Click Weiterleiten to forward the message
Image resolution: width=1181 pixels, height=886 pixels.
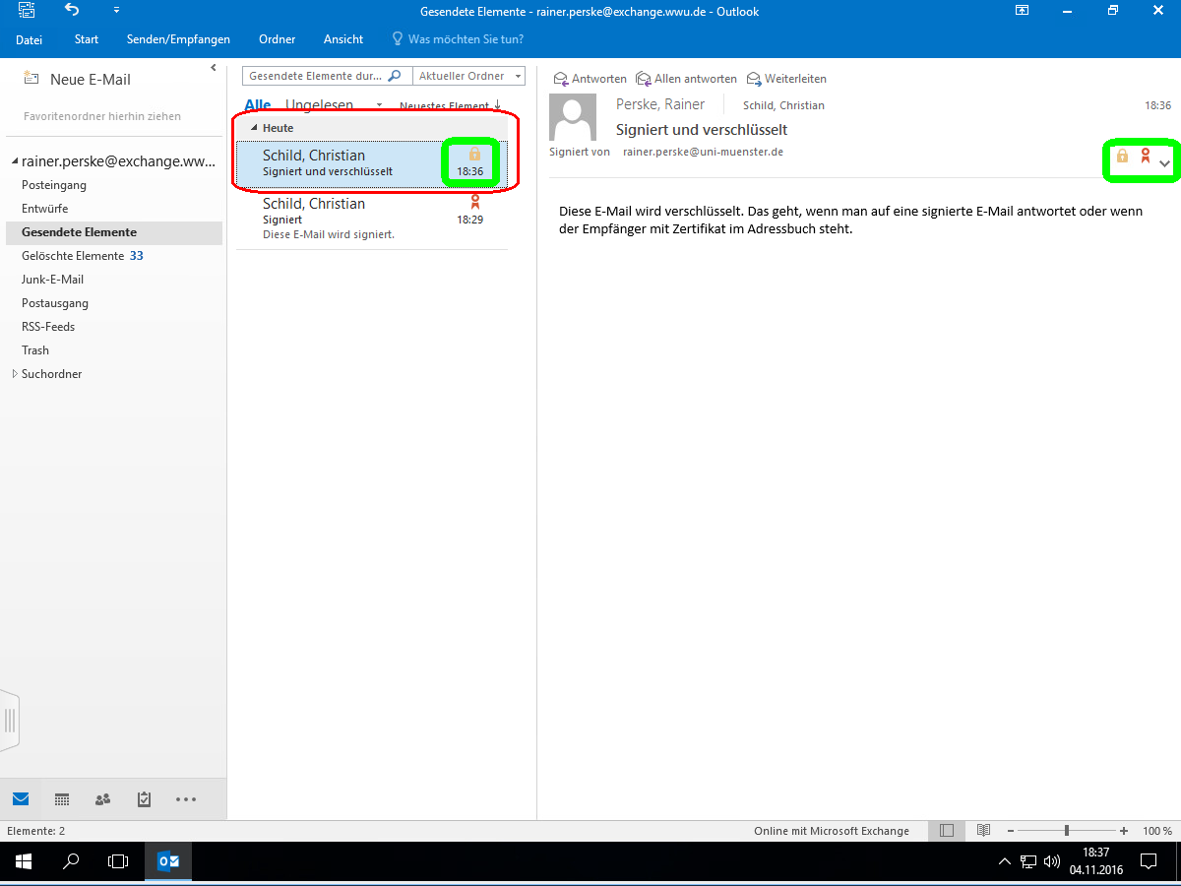(786, 79)
